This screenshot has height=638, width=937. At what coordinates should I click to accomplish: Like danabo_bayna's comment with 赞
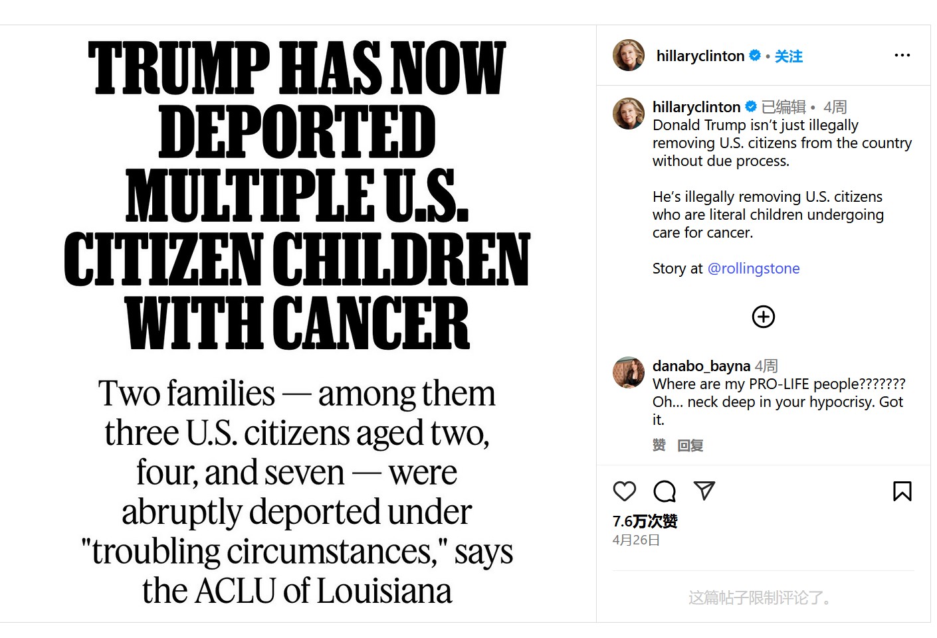(659, 445)
